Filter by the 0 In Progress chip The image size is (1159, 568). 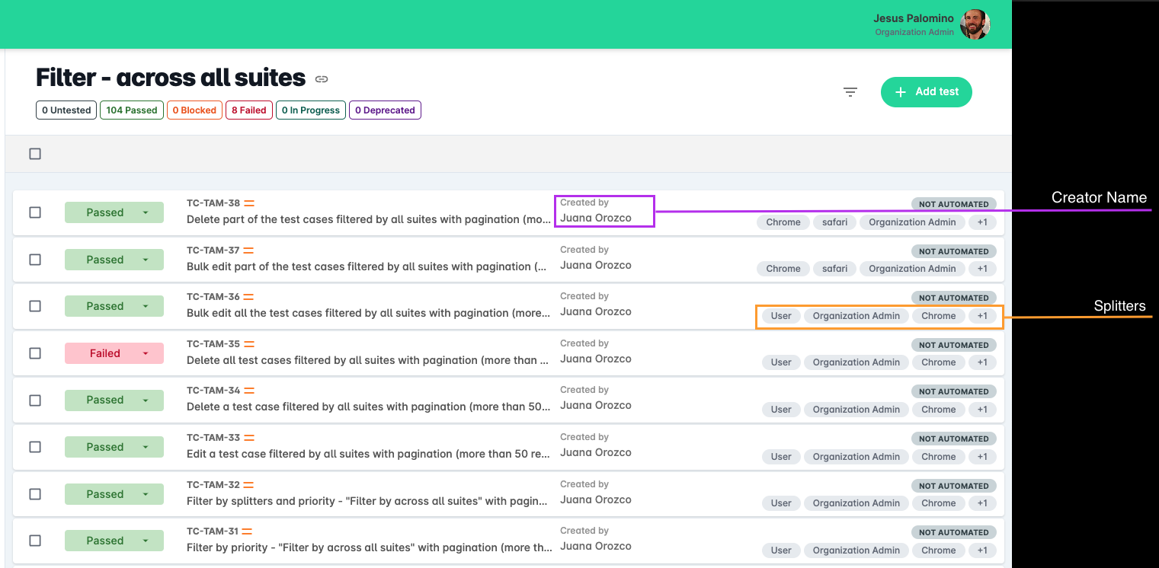click(311, 110)
